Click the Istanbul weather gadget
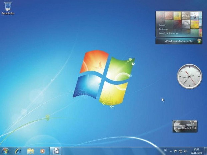This screenshot has width=207, height=155. point(185,126)
